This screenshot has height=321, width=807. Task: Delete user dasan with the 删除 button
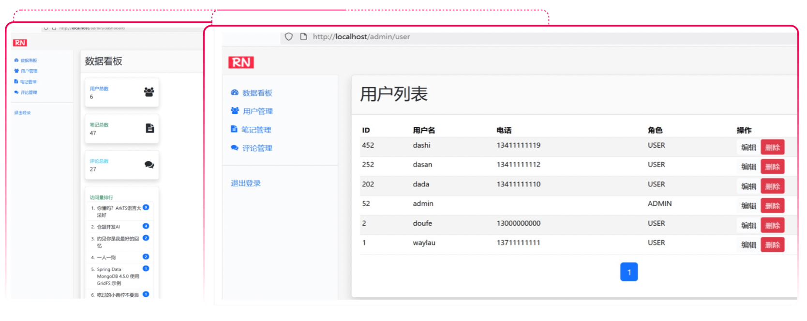(x=773, y=167)
